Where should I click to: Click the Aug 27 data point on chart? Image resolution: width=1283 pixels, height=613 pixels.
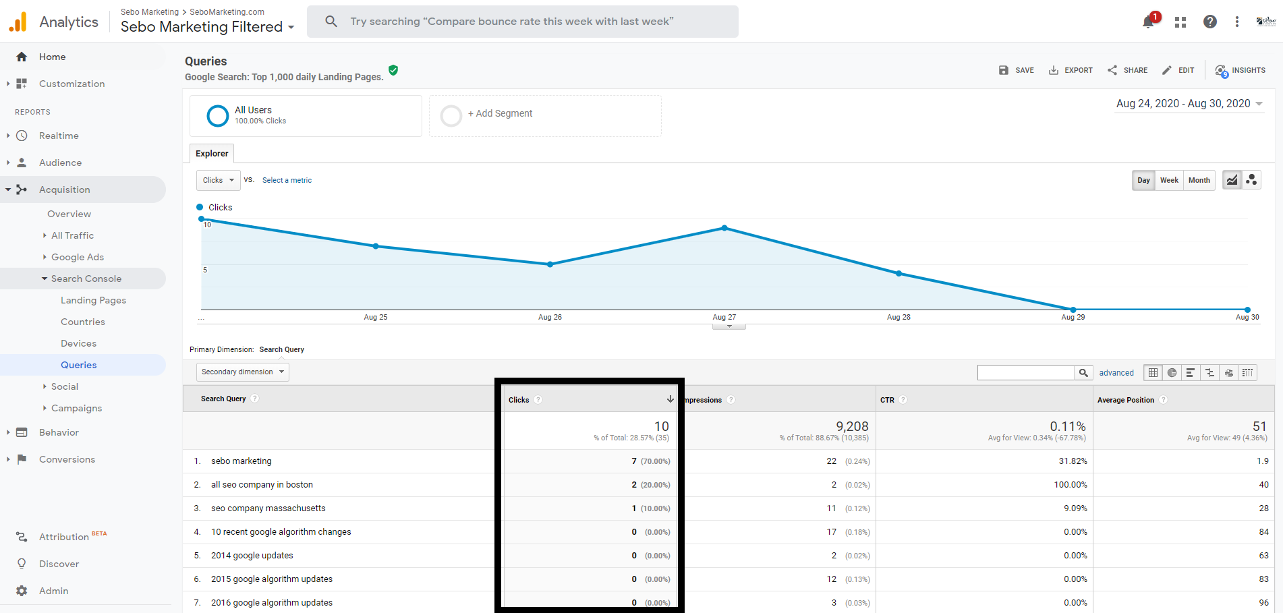pos(724,228)
